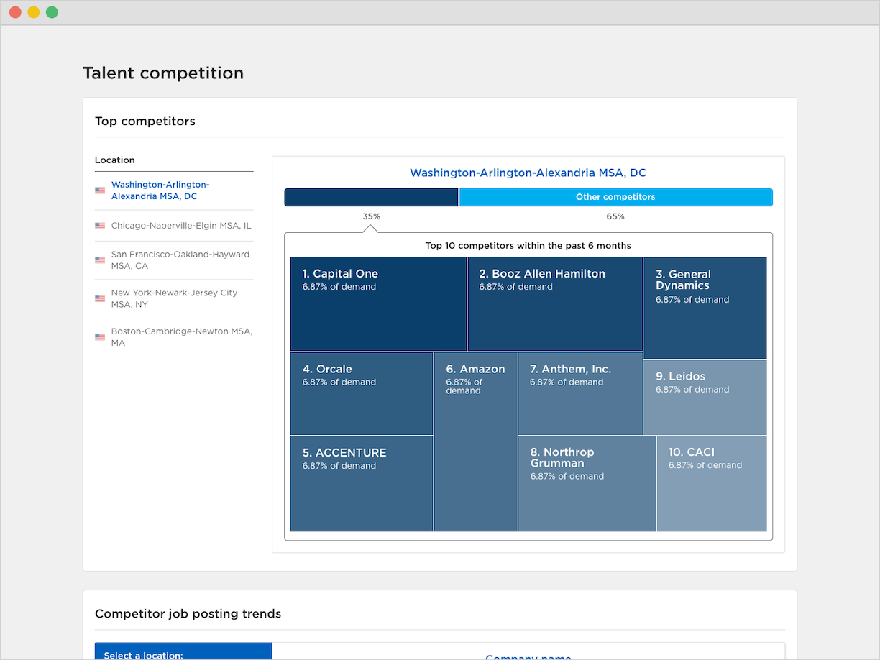Open the ACCENTURE treemap tile
The height and width of the screenshot is (660, 880).
point(362,484)
